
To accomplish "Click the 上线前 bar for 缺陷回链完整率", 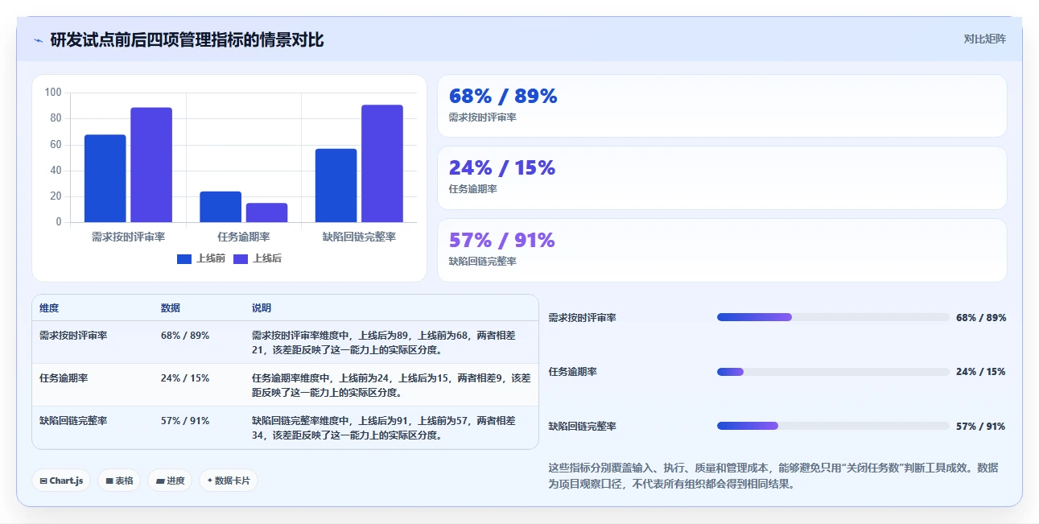I will [336, 185].
